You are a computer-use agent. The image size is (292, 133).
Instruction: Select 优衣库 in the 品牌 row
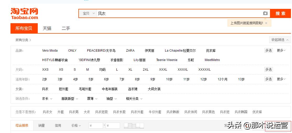tap(211, 51)
